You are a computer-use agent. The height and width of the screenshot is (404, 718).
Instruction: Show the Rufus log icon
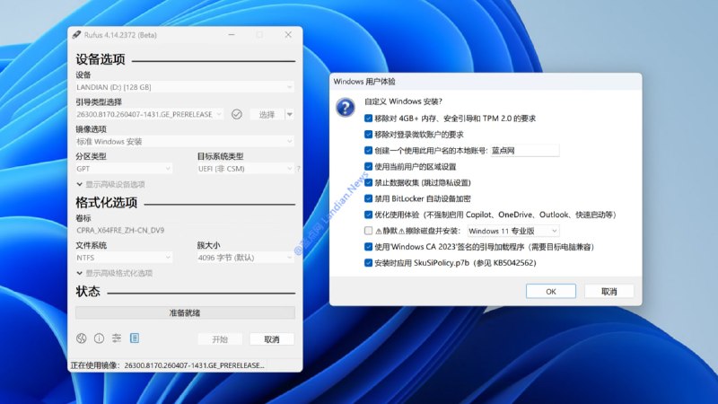point(135,338)
